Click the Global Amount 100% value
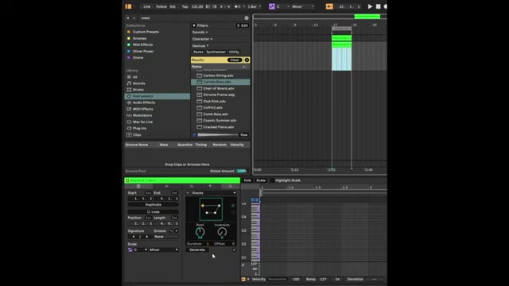Viewport: 509px width, 286px height. point(242,171)
